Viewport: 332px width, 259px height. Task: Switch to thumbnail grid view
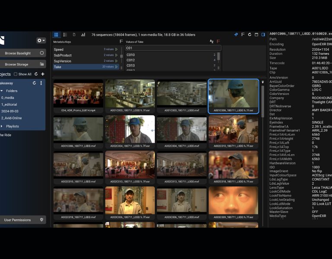tap(56, 35)
